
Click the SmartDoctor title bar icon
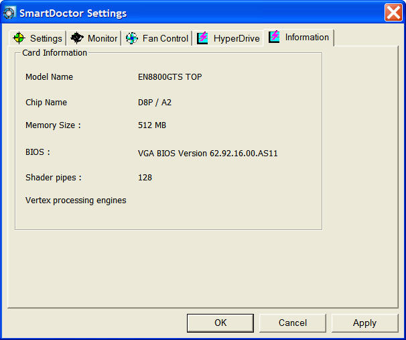tap(9, 13)
